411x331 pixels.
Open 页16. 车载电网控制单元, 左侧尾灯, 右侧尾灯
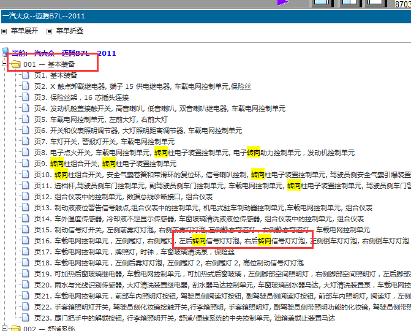click(x=222, y=241)
